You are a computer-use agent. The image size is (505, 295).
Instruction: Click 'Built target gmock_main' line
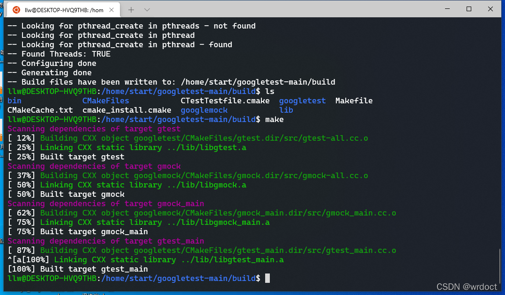[x=78, y=231]
